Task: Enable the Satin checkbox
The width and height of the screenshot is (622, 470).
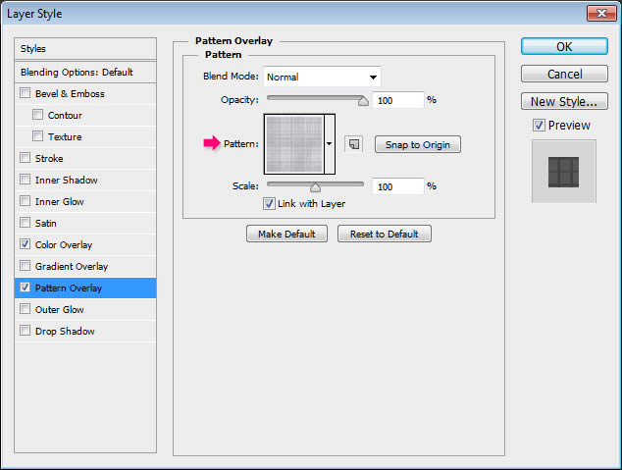Action: pos(25,223)
